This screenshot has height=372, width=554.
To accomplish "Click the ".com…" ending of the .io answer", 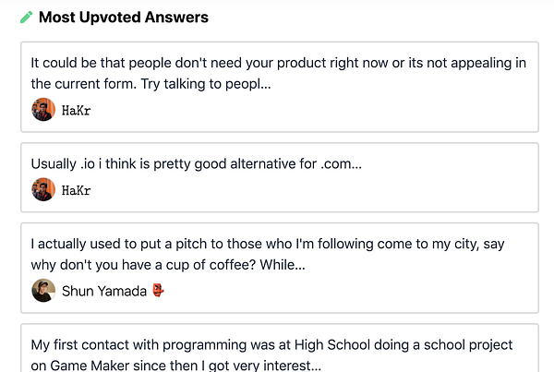I will 343,164.
